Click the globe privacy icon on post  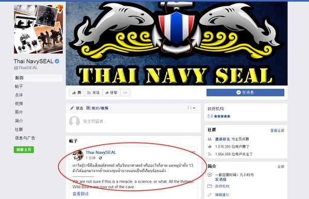(100, 158)
